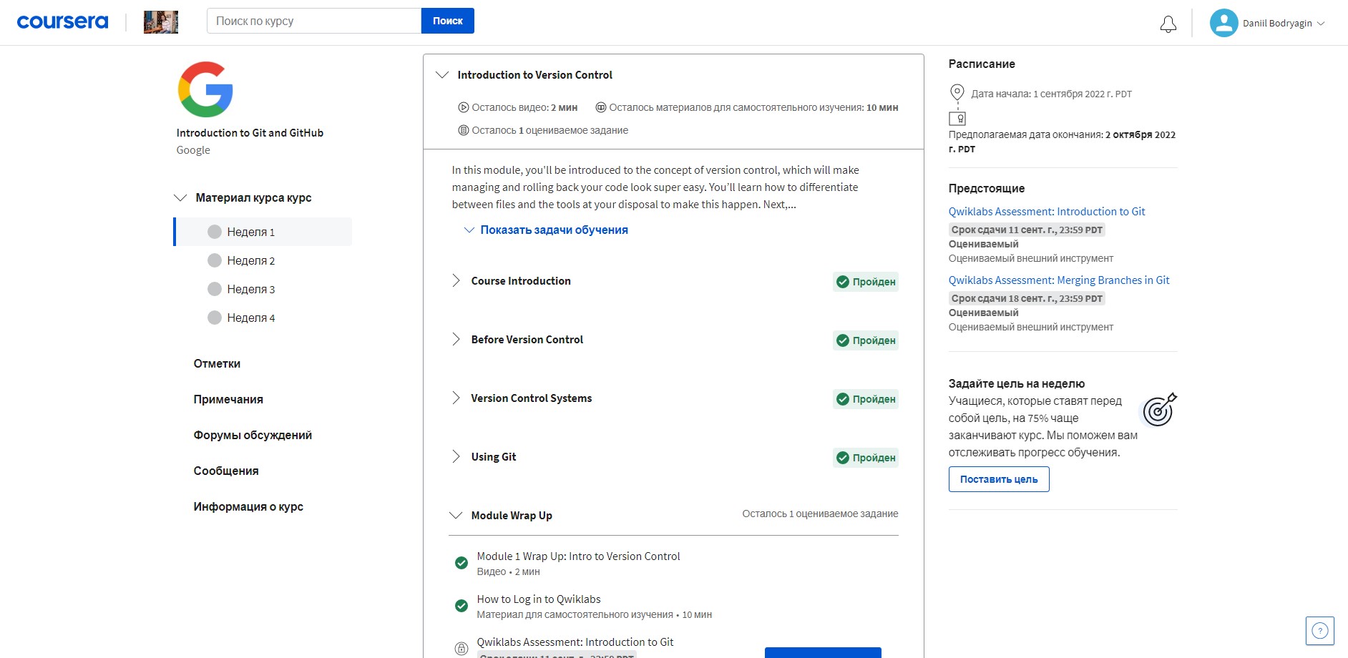Click the weekly goal target icon

[x=1158, y=410]
